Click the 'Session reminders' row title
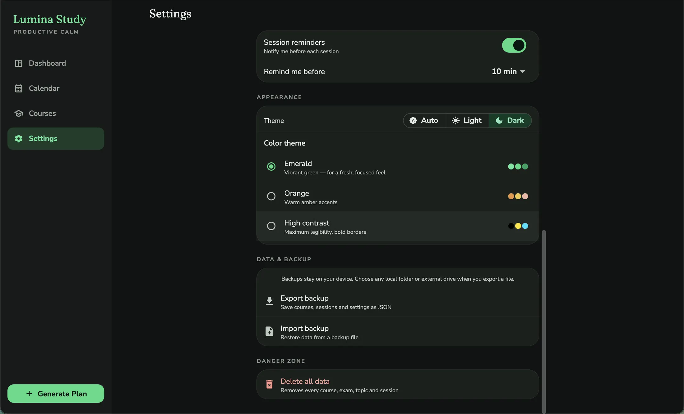 (294, 43)
